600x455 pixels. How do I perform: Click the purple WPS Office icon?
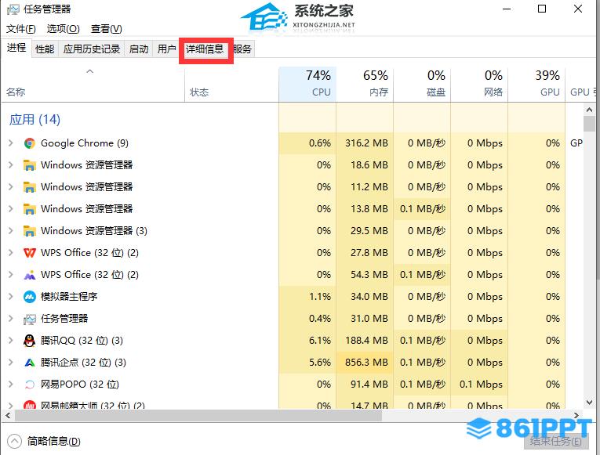coord(30,275)
